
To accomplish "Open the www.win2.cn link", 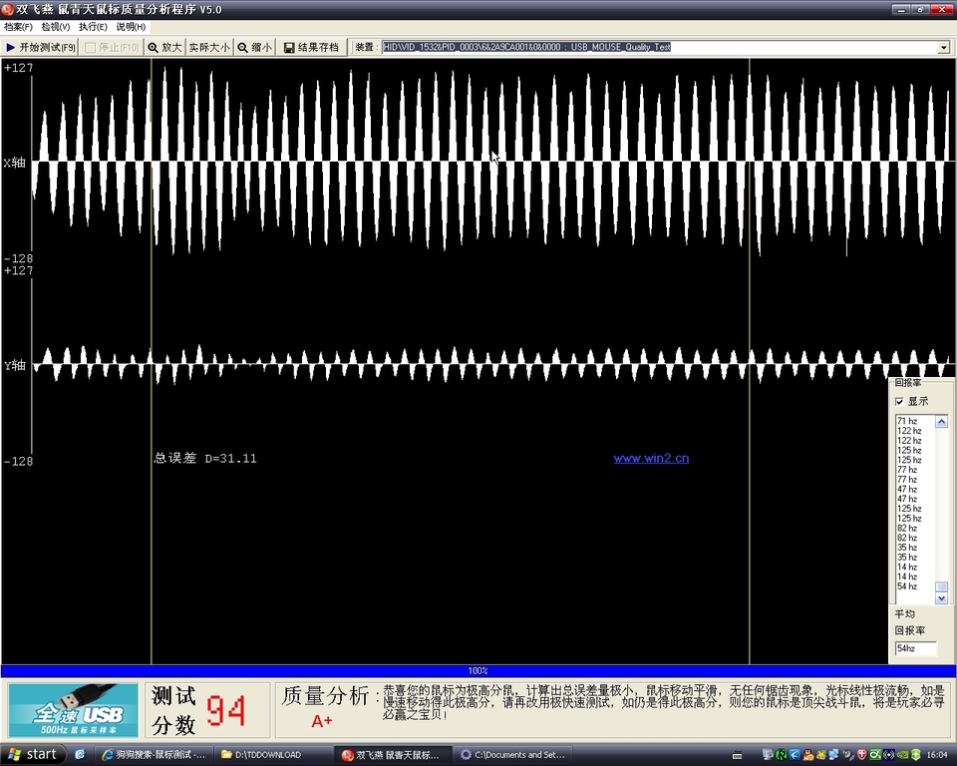I will 651,459.
